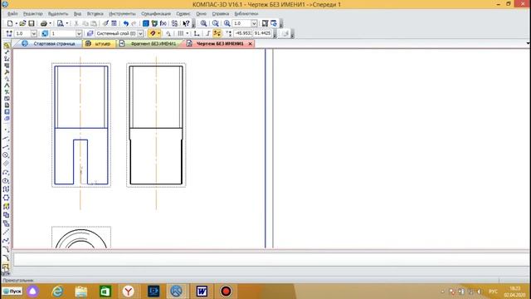Expand the New document dropdown arrow
531x299 pixels.
[17, 23]
